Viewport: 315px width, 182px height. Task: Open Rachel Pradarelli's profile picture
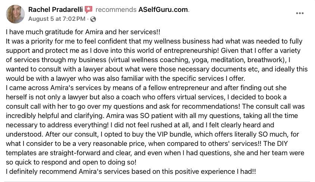point(15,14)
